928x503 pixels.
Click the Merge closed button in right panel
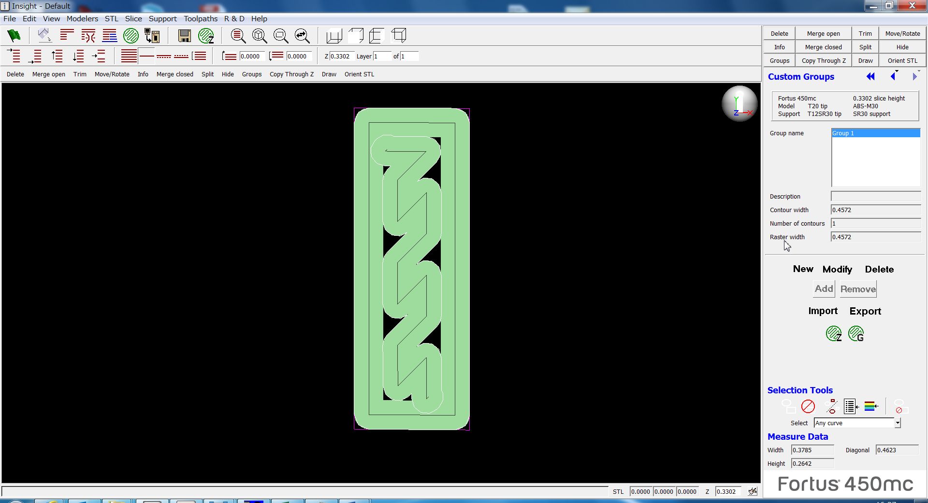[x=823, y=47]
